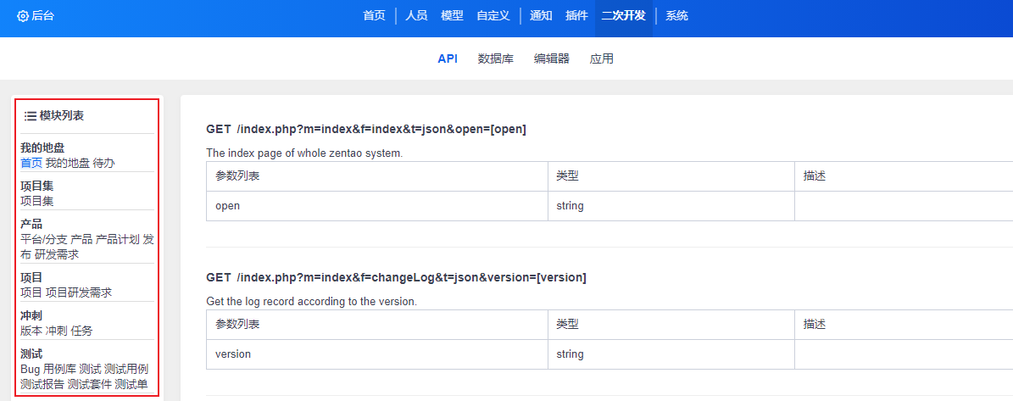This screenshot has height=401, width=1013.
Task: Open the 用例库 module link
Action: point(59,369)
